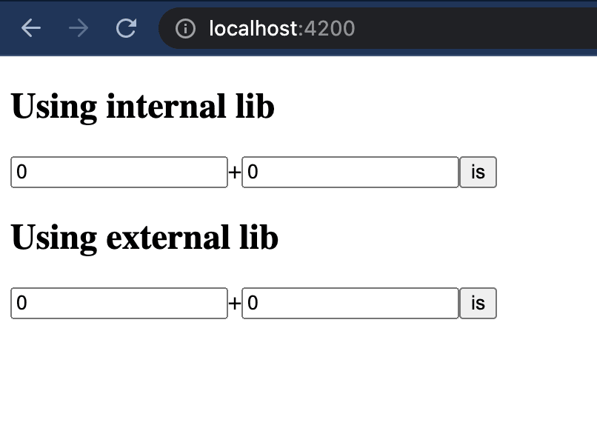Viewport: 597px width, 431px height.
Task: Click first number input under internal lib
Action: click(x=119, y=173)
